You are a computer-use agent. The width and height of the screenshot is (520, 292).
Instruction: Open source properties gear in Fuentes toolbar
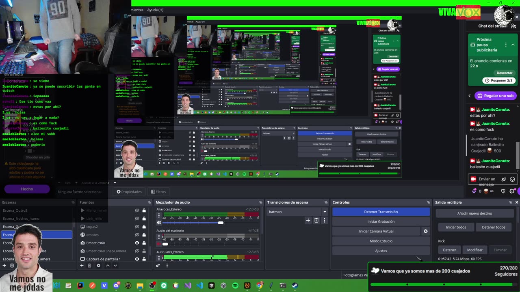click(x=98, y=266)
